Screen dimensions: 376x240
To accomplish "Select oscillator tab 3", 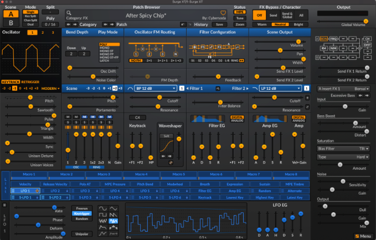I will pyautogui.click(x=53, y=32).
